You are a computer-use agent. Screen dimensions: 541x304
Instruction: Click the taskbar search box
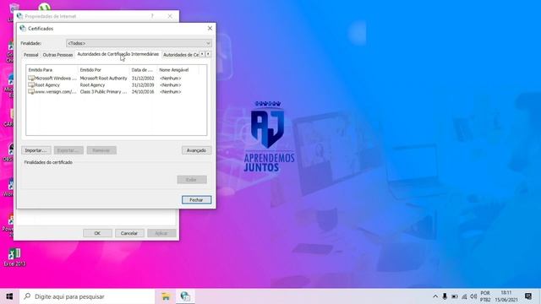tap(87, 296)
